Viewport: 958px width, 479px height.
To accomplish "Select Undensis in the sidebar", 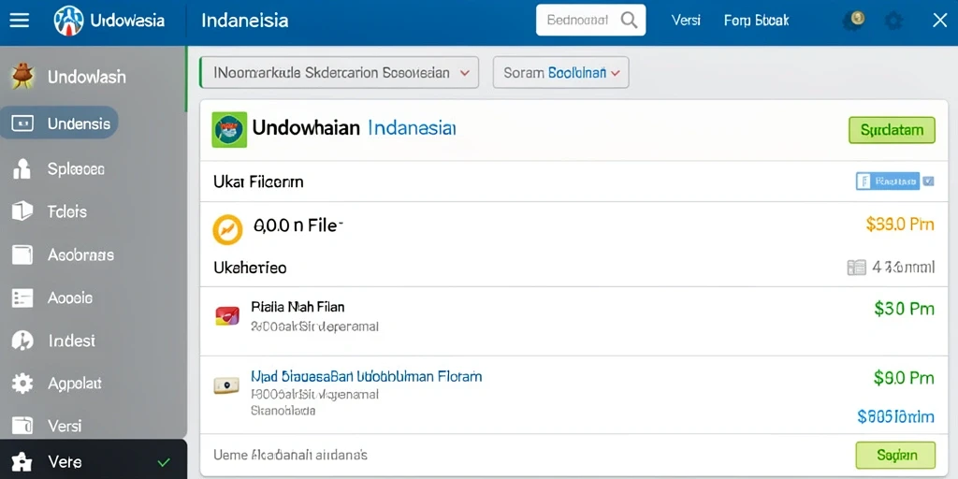I will click(59, 123).
